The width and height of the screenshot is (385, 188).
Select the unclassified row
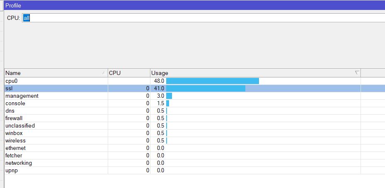195,125
